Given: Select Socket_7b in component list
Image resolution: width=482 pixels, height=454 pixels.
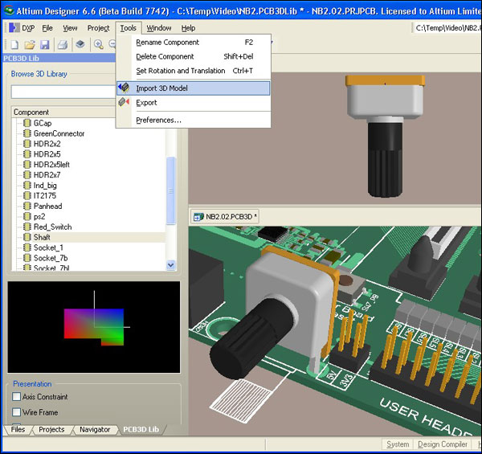Looking at the screenshot, I should pos(51,258).
